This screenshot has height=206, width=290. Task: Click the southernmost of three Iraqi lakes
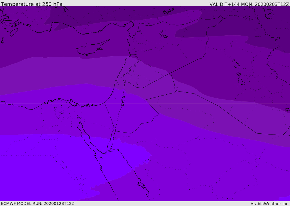click(241, 82)
